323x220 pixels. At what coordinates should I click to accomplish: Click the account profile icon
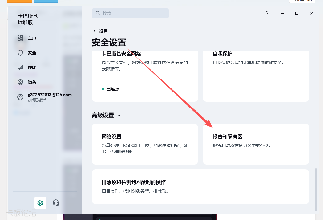click(20, 97)
